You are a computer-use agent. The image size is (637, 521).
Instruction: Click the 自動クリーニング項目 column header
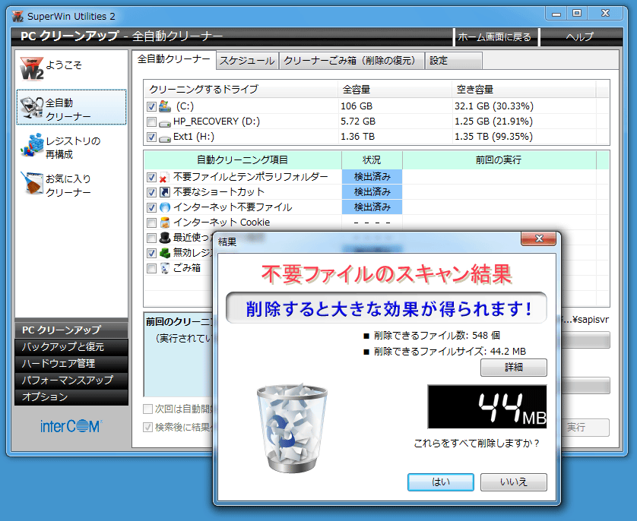[x=242, y=160]
